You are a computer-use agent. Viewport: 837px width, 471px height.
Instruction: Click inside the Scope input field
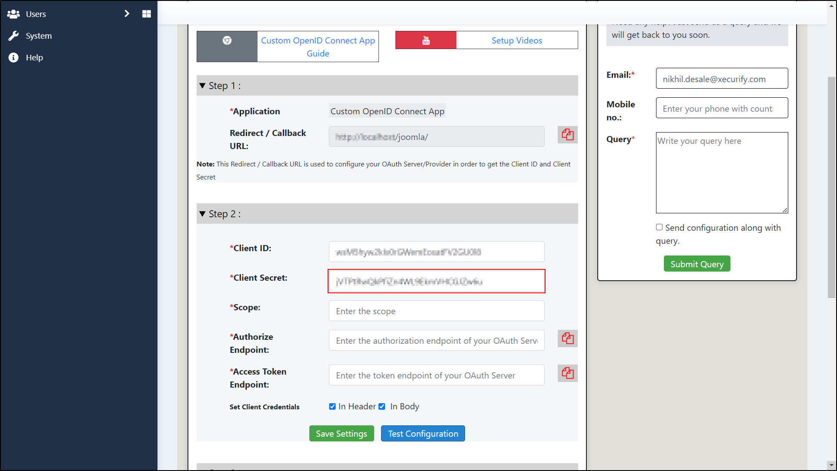[436, 311]
